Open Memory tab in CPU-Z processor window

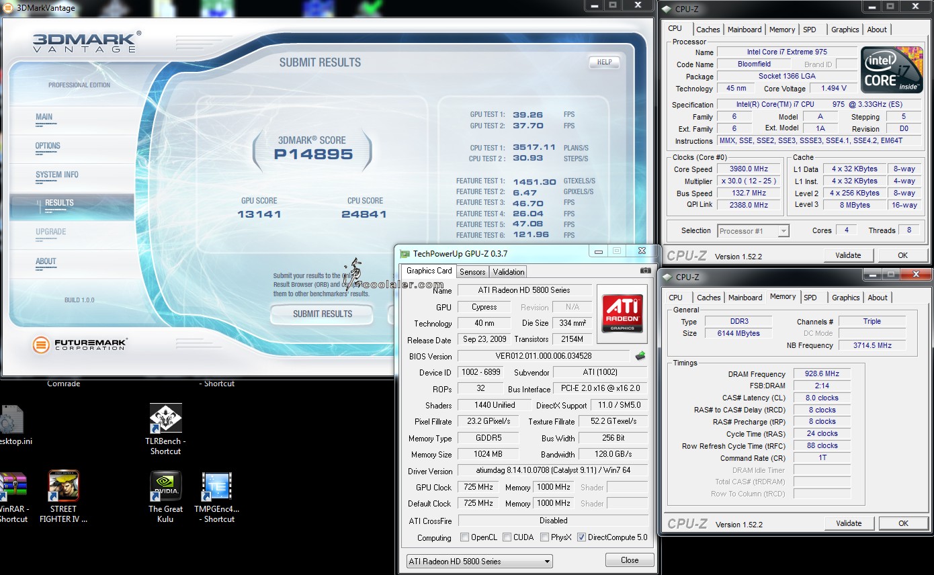point(782,30)
